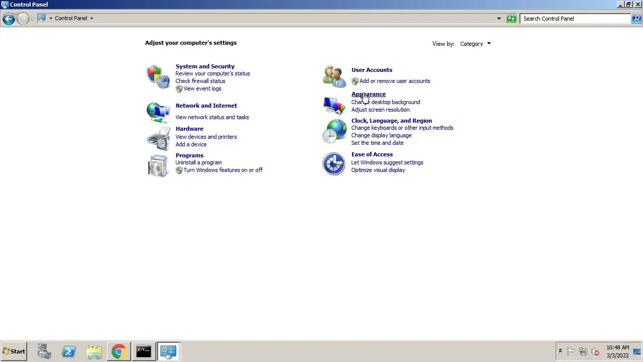Click Add or remove user accounts
Image resolution: width=643 pixels, height=362 pixels.
pyautogui.click(x=395, y=81)
